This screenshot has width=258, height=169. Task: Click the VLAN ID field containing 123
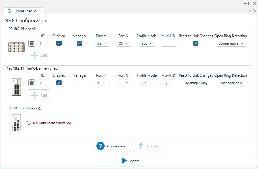click(x=169, y=82)
